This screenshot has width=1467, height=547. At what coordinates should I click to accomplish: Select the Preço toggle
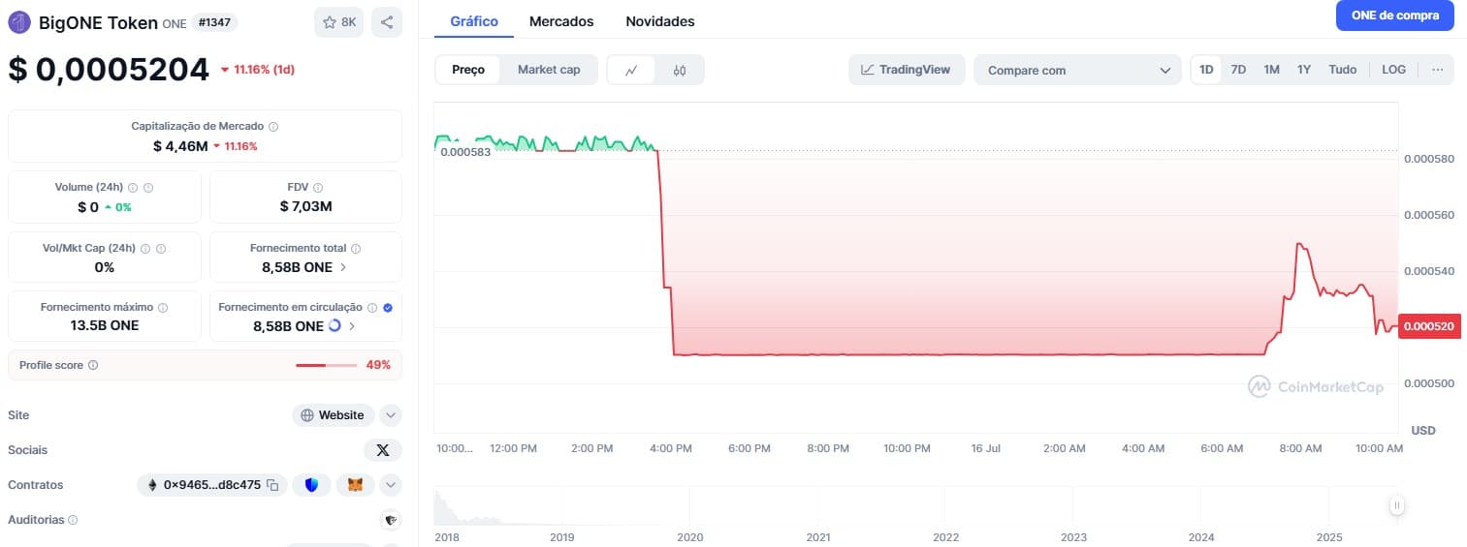click(468, 70)
